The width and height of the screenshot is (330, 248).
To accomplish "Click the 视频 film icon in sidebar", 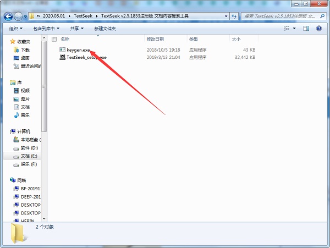I will [16, 91].
